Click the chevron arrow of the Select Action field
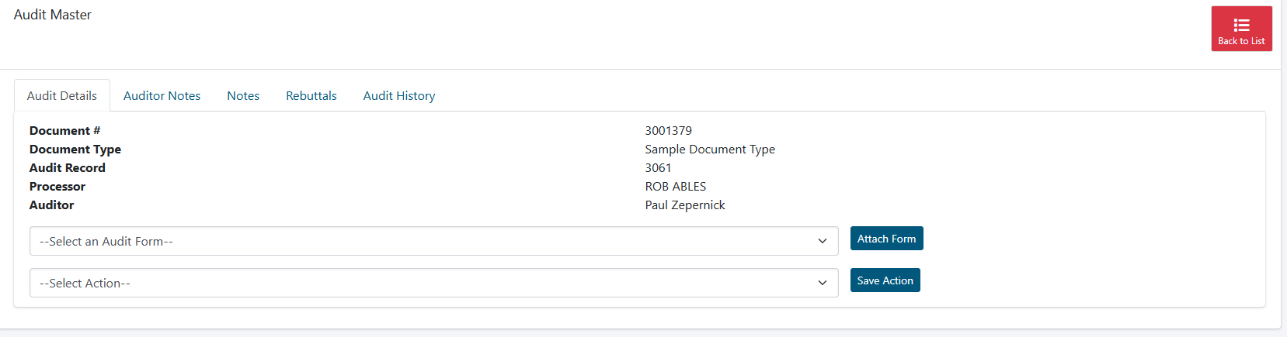Screen dimensions: 1287x337 (823, 283)
